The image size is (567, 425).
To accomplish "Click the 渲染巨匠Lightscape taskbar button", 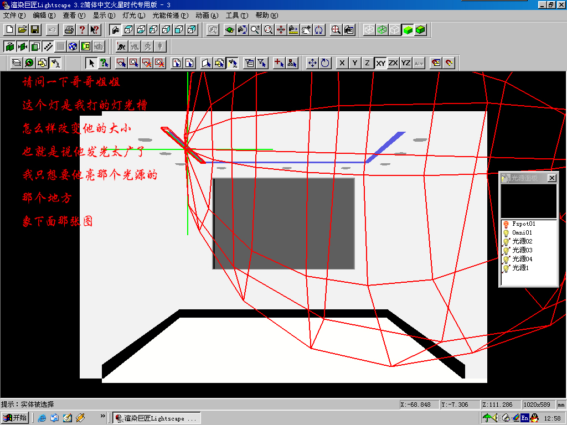I will point(156,418).
